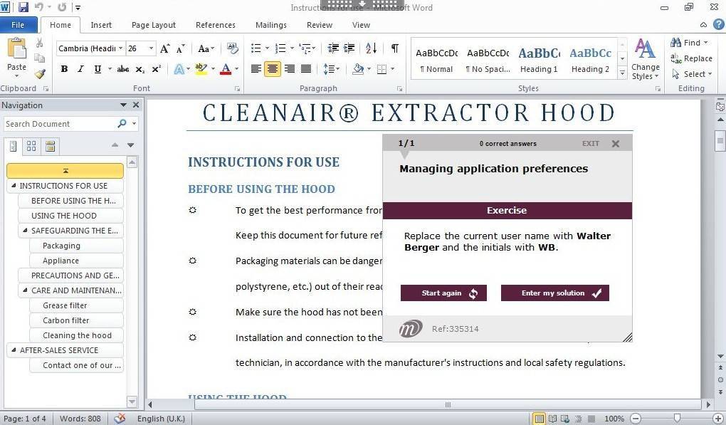Collapse the CARE AND MAINTENAN... section
This screenshot has width=726, height=425.
26,290
